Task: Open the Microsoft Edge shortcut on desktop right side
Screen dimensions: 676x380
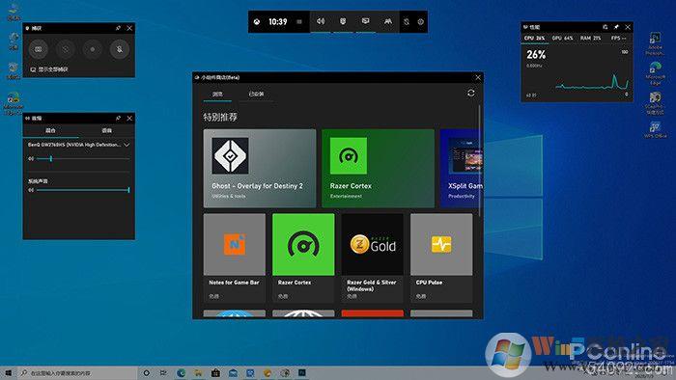Action: pos(655,73)
